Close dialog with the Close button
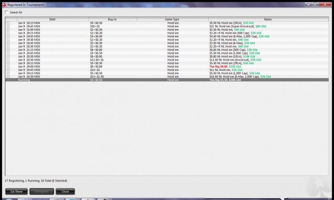 click(65, 191)
